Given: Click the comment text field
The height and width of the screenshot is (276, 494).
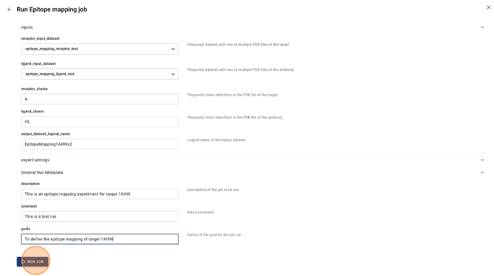Looking at the screenshot, I should click(x=99, y=217).
